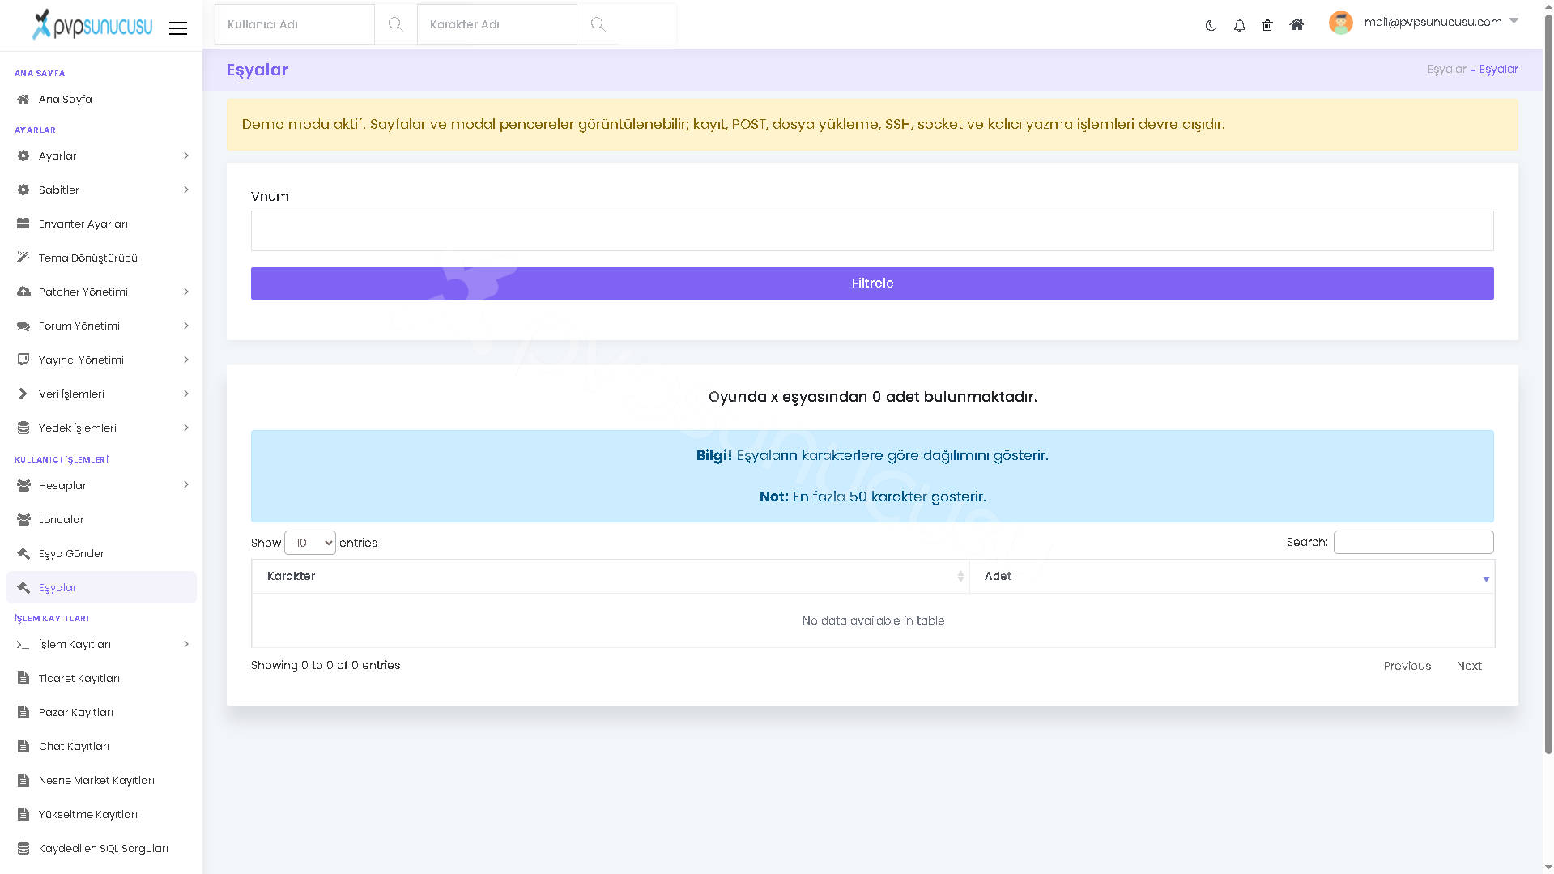Viewport: 1554px width, 874px height.
Task: Click the search icon next to Kullanıcı Adı
Action: (395, 24)
